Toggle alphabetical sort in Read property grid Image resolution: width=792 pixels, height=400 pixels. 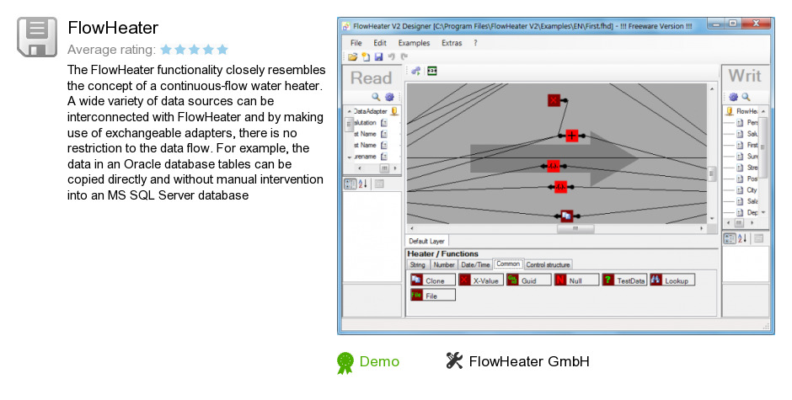[x=362, y=184]
